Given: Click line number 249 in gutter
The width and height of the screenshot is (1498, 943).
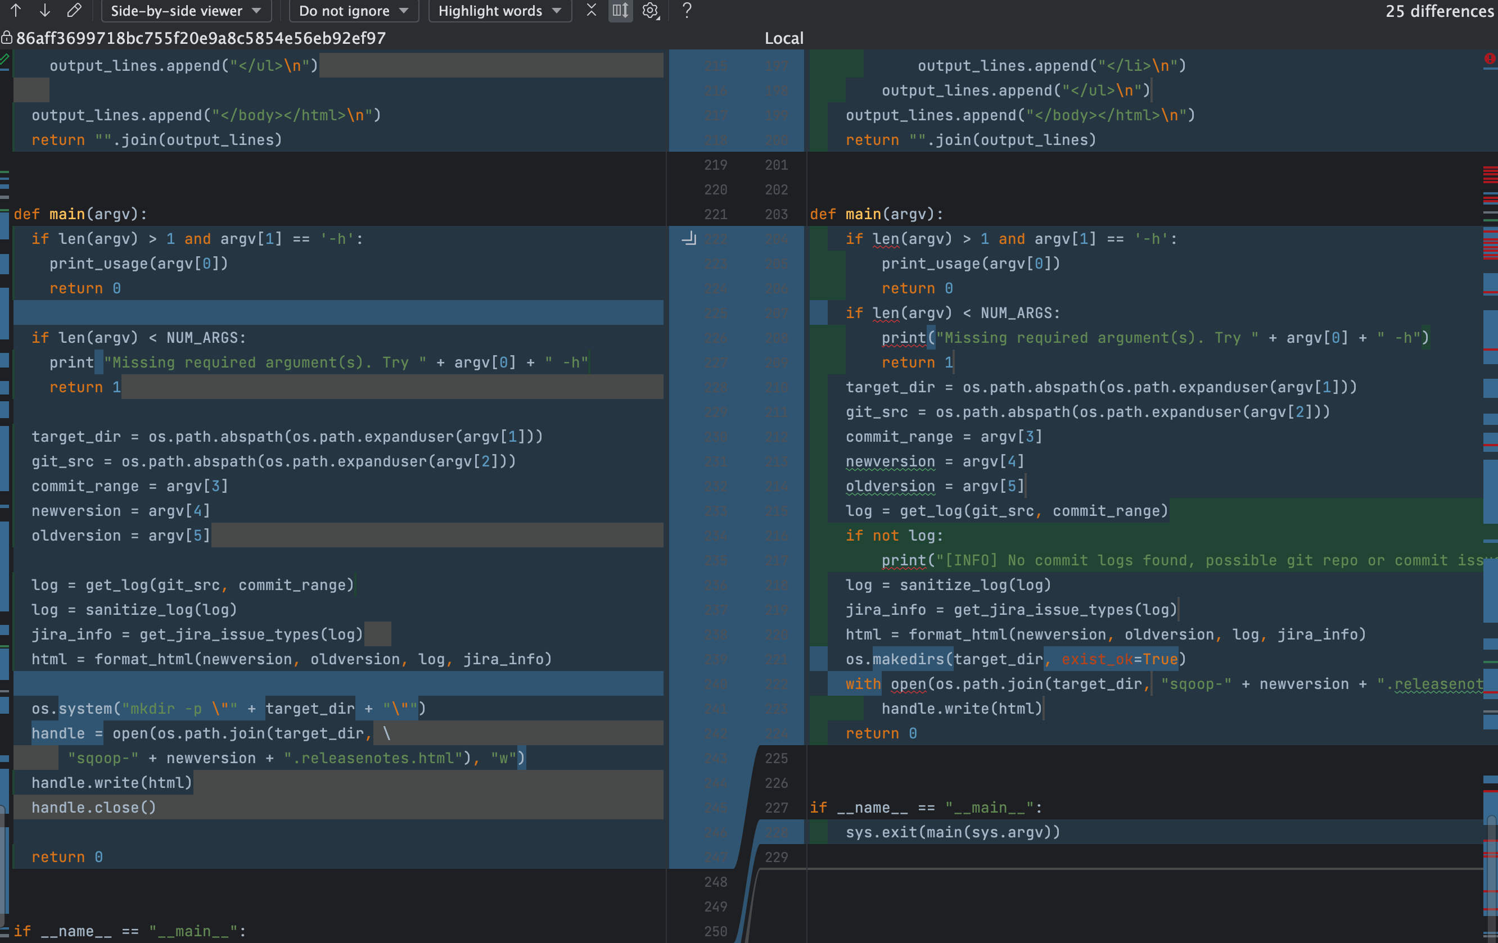Looking at the screenshot, I should 715,906.
